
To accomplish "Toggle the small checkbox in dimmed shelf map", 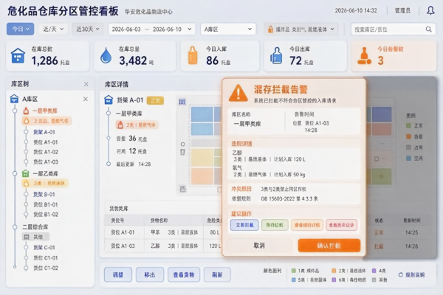I will [x=377, y=159].
